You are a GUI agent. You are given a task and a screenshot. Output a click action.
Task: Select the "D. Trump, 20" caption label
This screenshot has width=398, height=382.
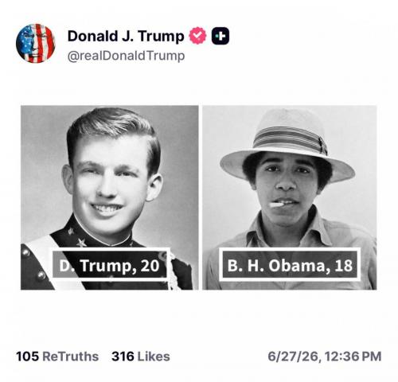coord(110,265)
